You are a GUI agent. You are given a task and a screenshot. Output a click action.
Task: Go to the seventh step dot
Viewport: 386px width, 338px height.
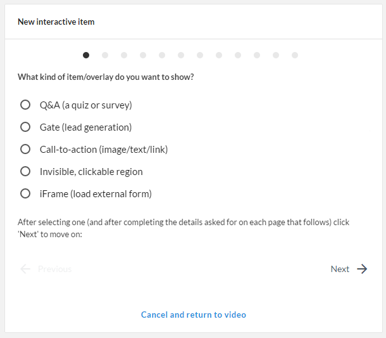point(200,55)
